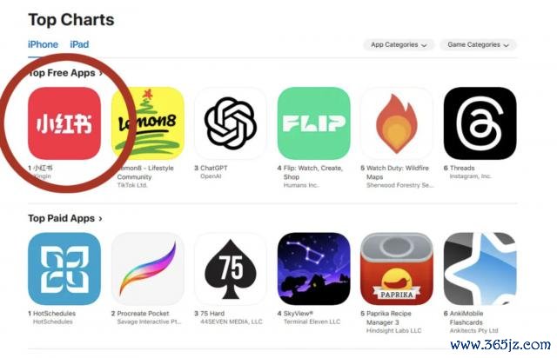Select the Watch Duty flame icon
This screenshot has width=557, height=358.
click(x=397, y=123)
